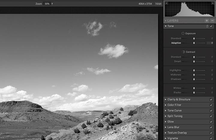The image size is (216, 140).
Task: Expand the Lens Blur panel
Action: click(166, 127)
